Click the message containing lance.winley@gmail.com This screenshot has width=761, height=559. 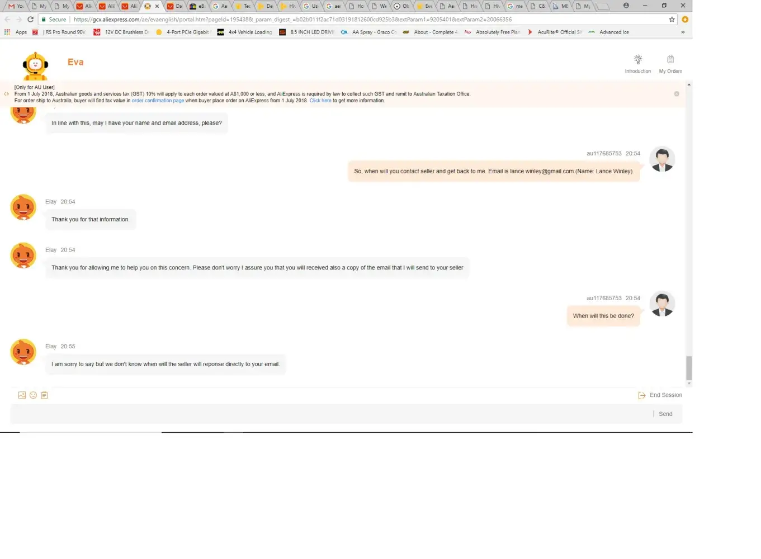click(x=494, y=172)
